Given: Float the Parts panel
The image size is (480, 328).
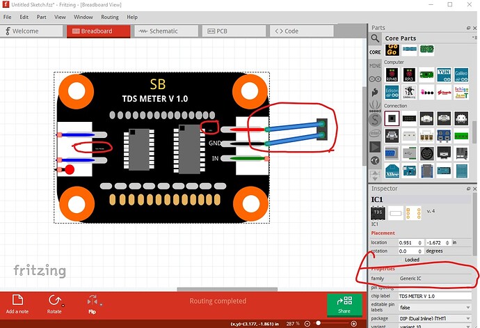Looking at the screenshot, I should pos(468,28).
